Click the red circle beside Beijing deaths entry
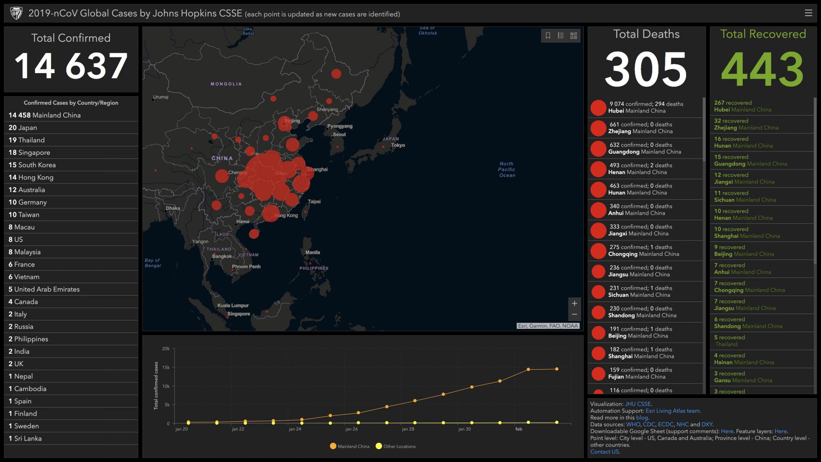 coord(598,332)
